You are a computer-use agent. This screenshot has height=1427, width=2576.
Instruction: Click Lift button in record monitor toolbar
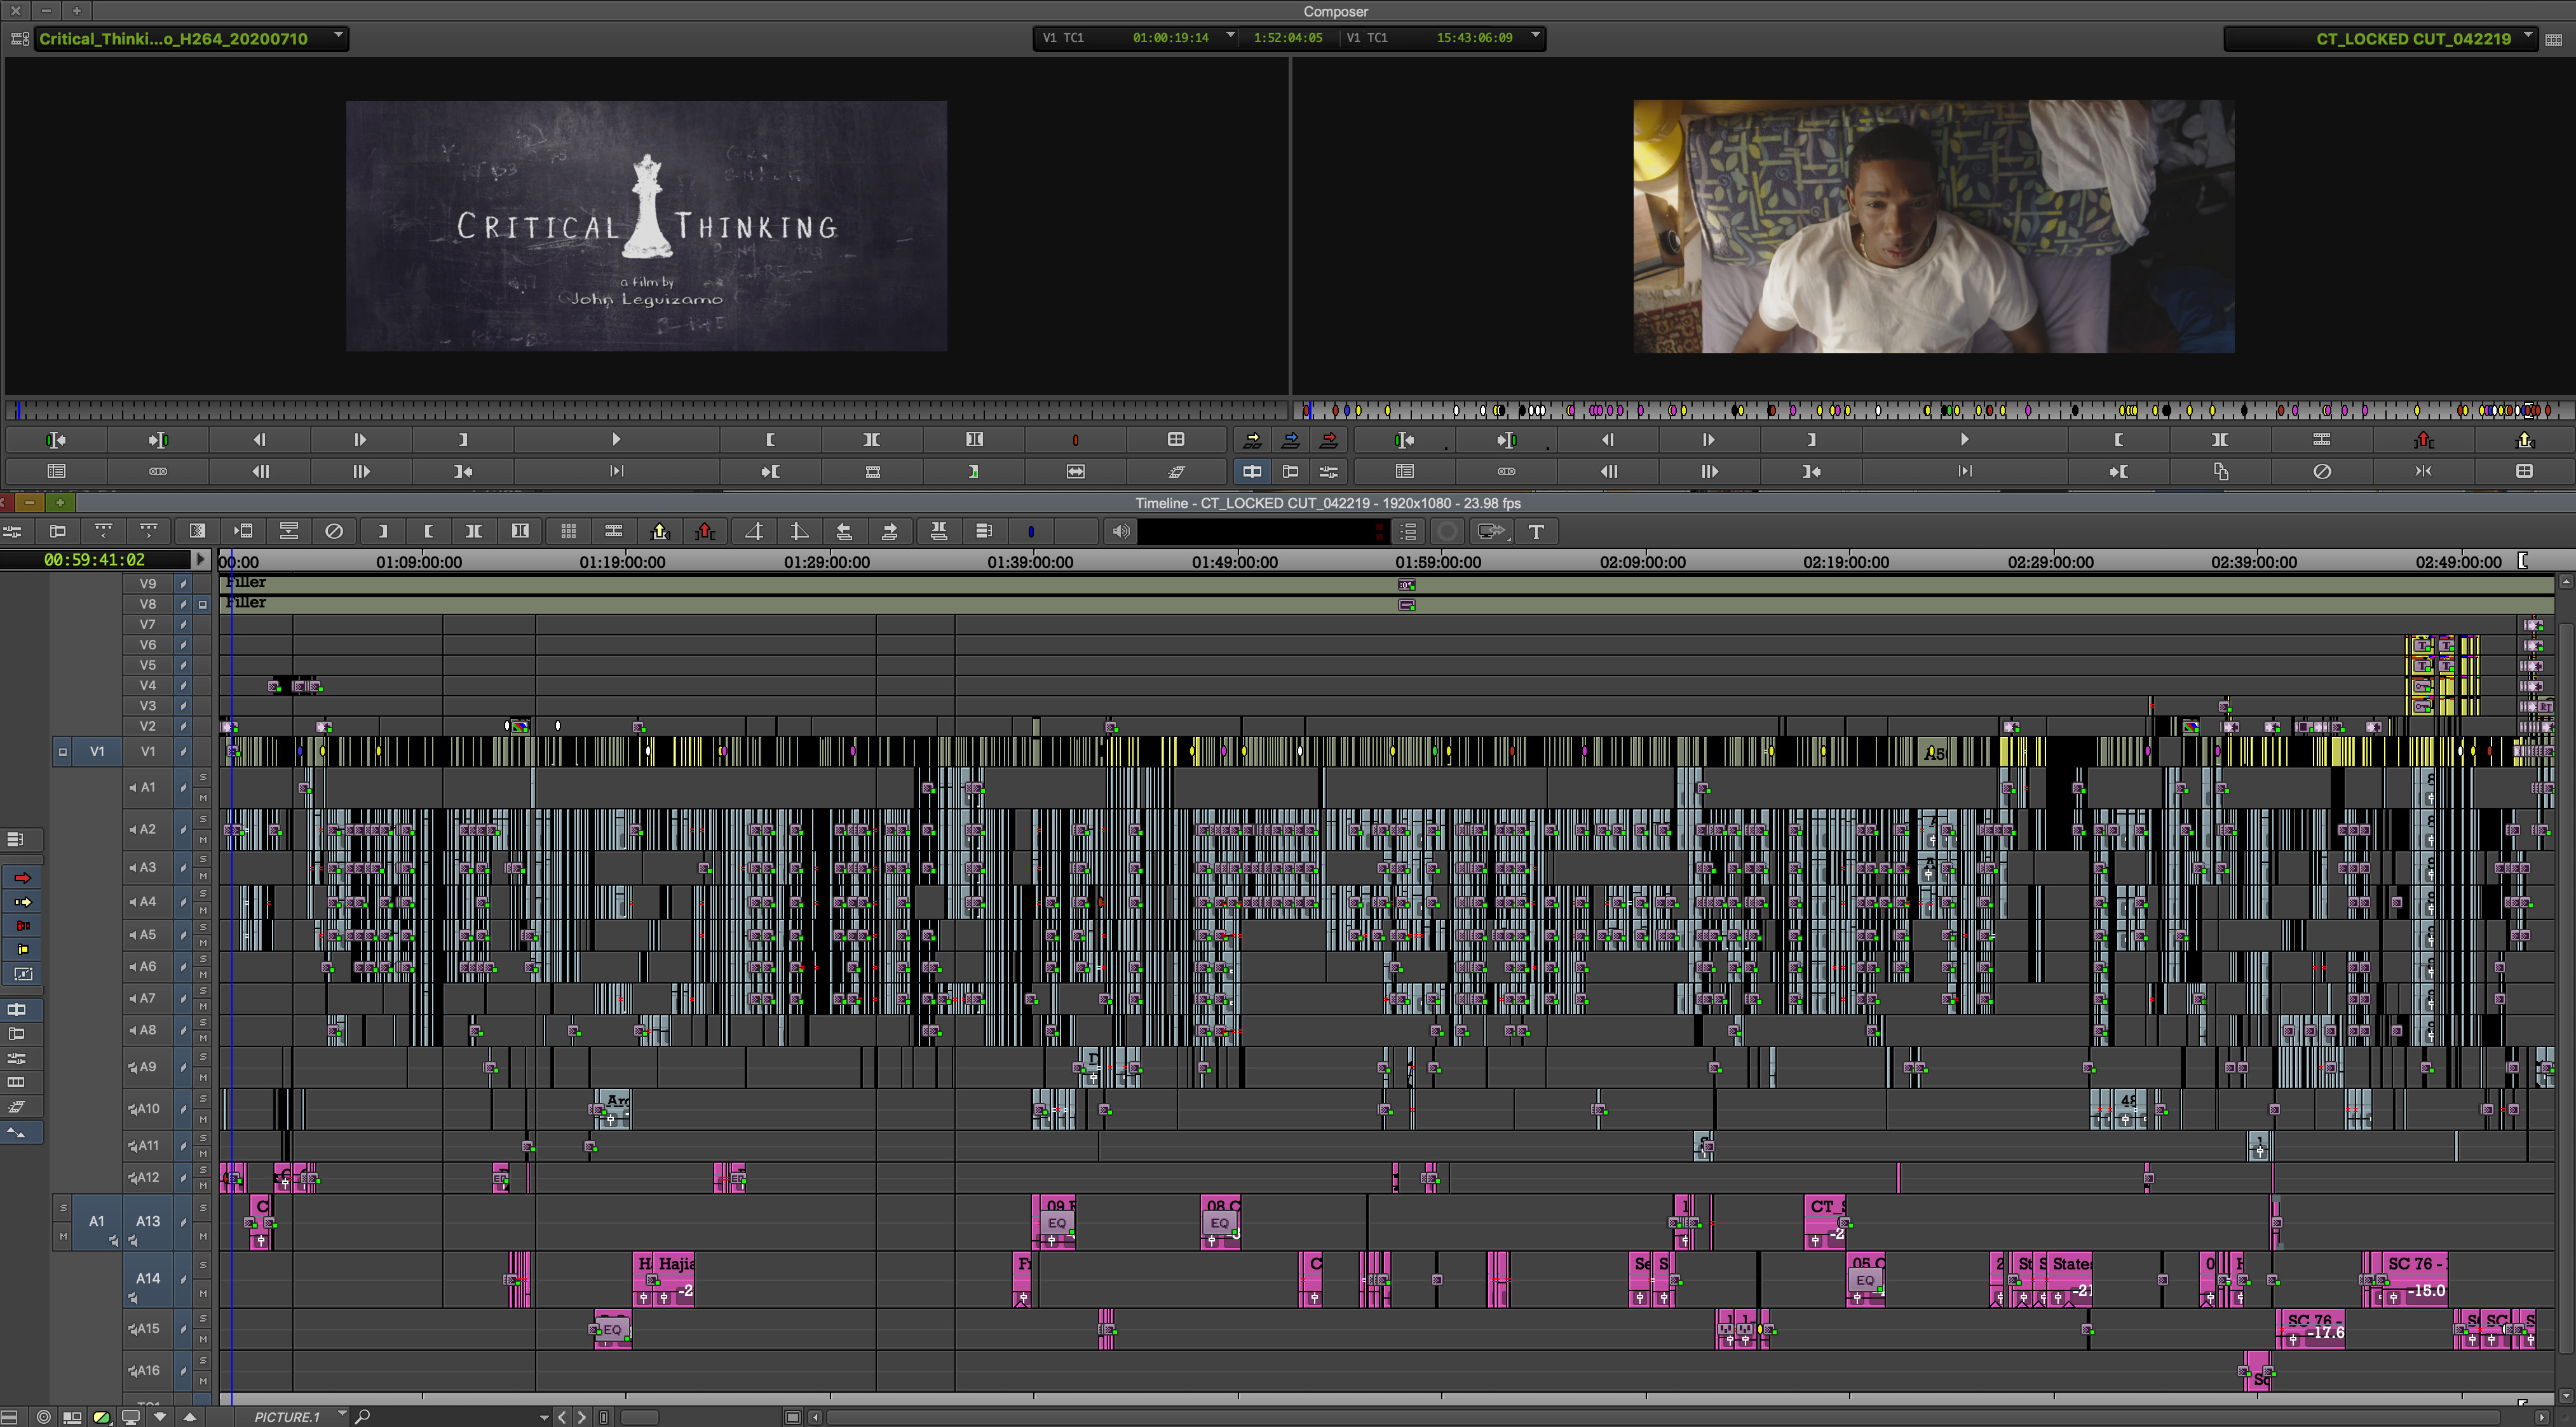2423,440
